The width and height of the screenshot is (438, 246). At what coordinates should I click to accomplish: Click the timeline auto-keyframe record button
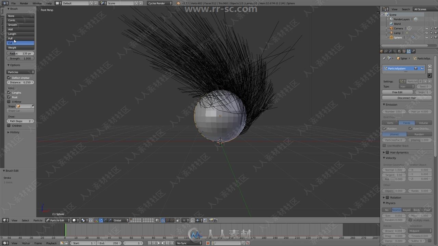207,243
